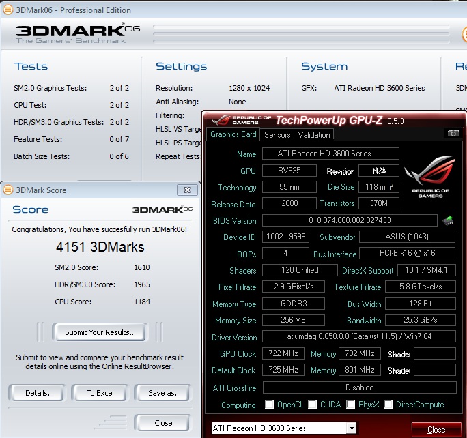Toggle the DirectCompute checkbox
467x438 pixels.
(388, 404)
